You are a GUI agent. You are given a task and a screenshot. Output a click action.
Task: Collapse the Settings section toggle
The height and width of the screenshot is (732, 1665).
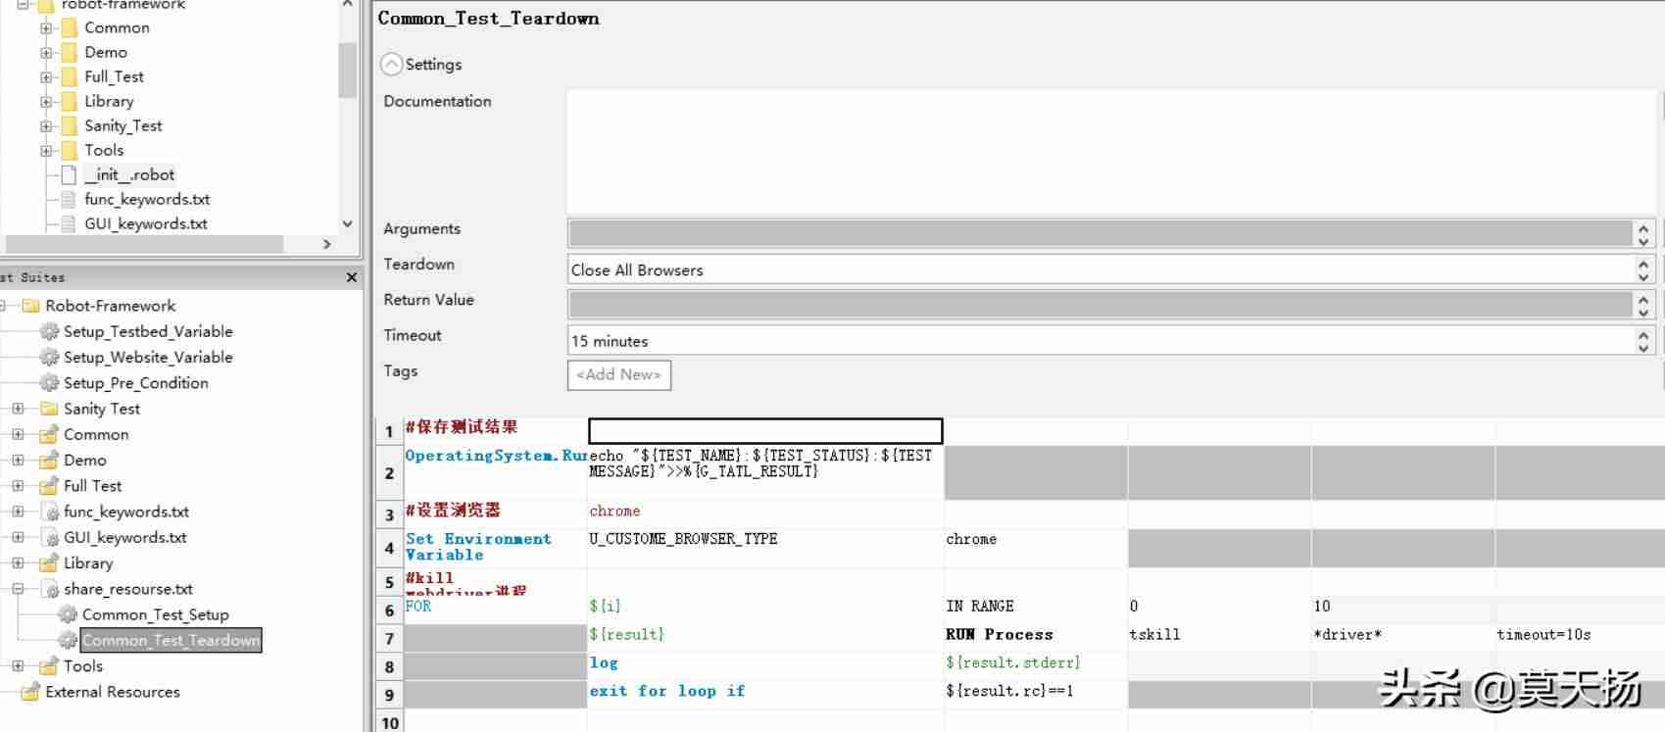coord(392,65)
